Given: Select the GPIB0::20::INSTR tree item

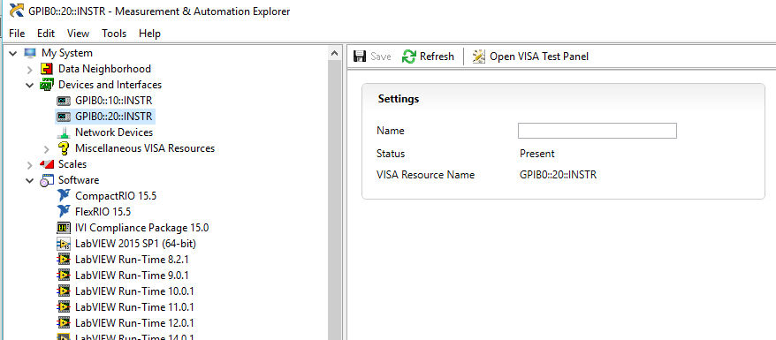Looking at the screenshot, I should 113,117.
